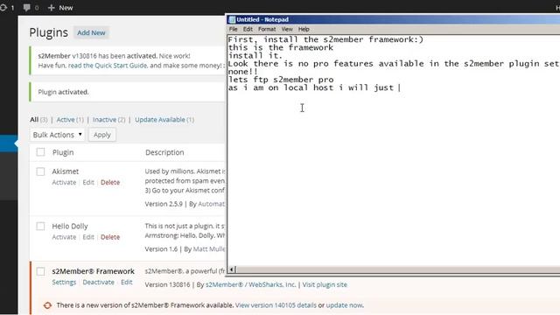This screenshot has width=560, height=315.
Task: Activate the Hello Dolly plugin
Action: click(x=64, y=237)
